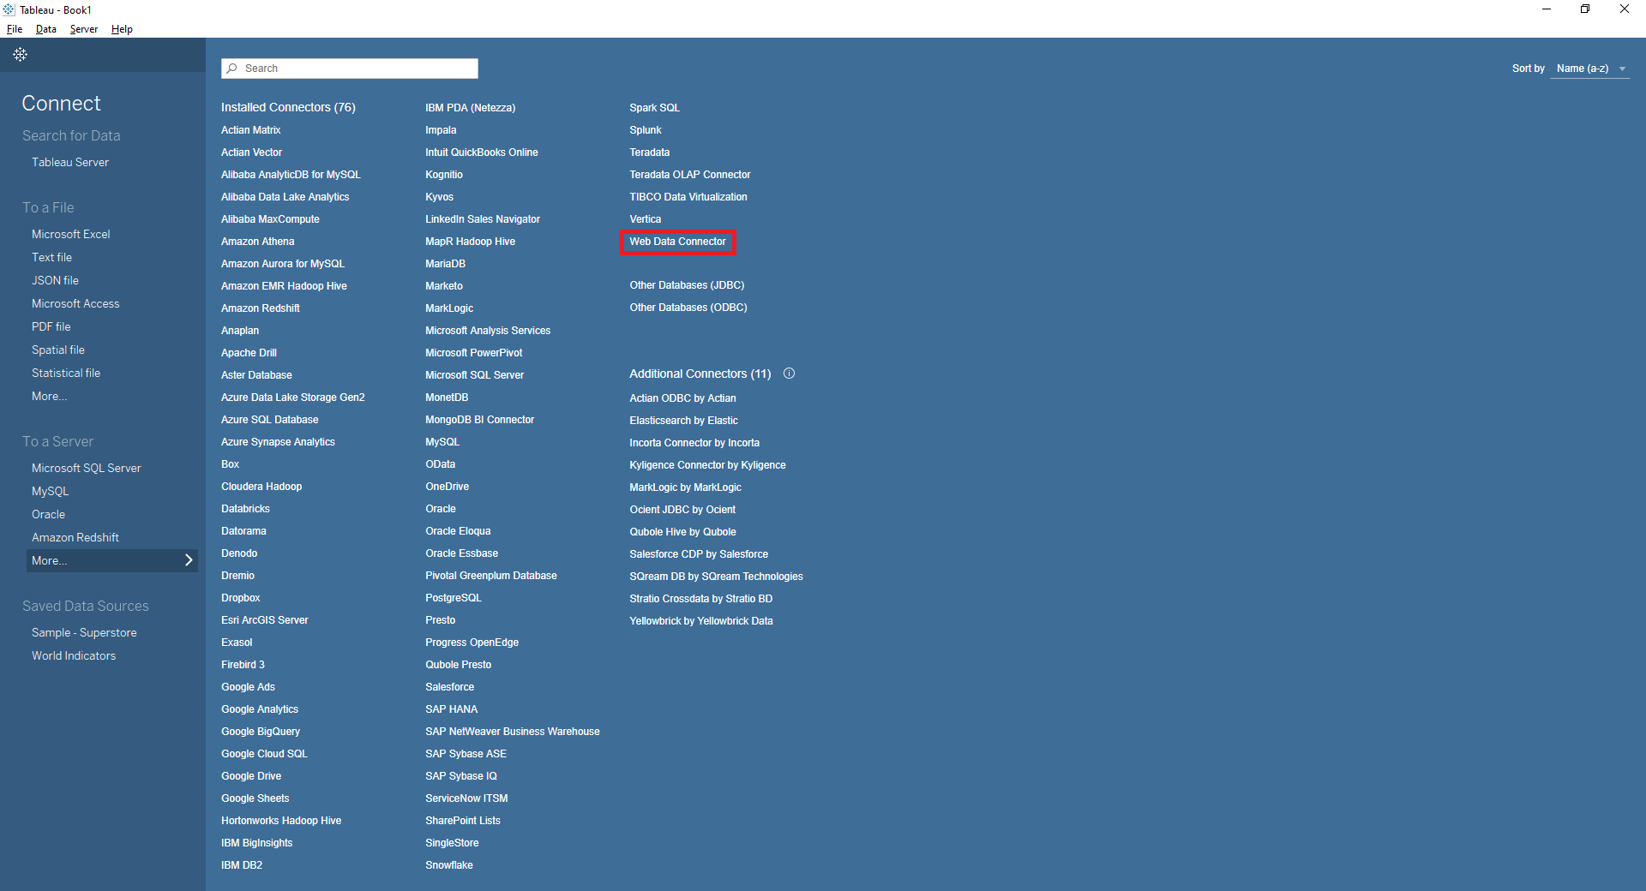Screen dimensions: 1646x891
Task: Open Sample - Superstore saved data source
Action: coord(84,632)
